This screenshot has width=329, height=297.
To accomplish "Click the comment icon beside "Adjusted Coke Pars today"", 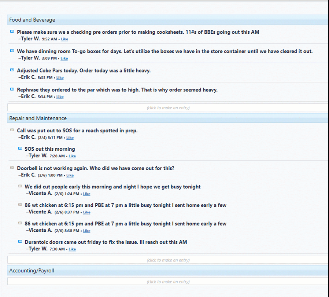I will coord(11,70).
